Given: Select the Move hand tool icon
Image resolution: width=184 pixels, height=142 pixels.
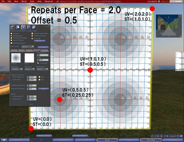Looking at the screenshot, I should pyautogui.click(x=18, y=27).
